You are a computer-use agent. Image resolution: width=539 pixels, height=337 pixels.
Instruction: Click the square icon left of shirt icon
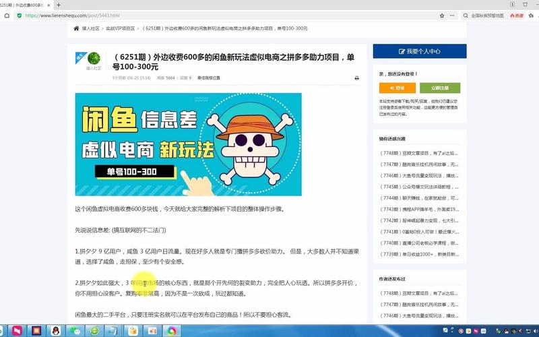(x=512, y=5)
